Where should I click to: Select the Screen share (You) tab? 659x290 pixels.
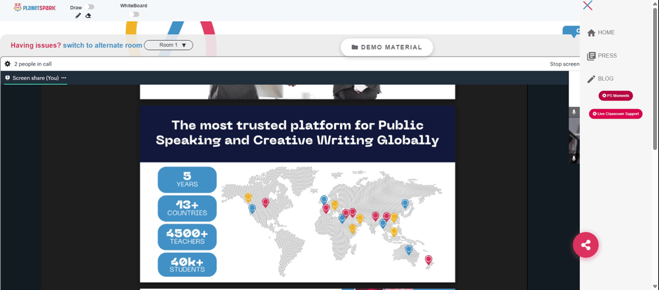point(36,78)
